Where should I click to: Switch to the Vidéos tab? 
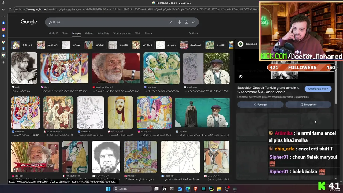click(89, 34)
